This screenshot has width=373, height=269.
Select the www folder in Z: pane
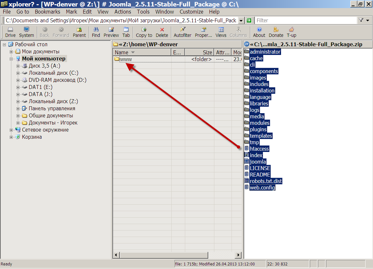pyautogui.click(x=126, y=59)
